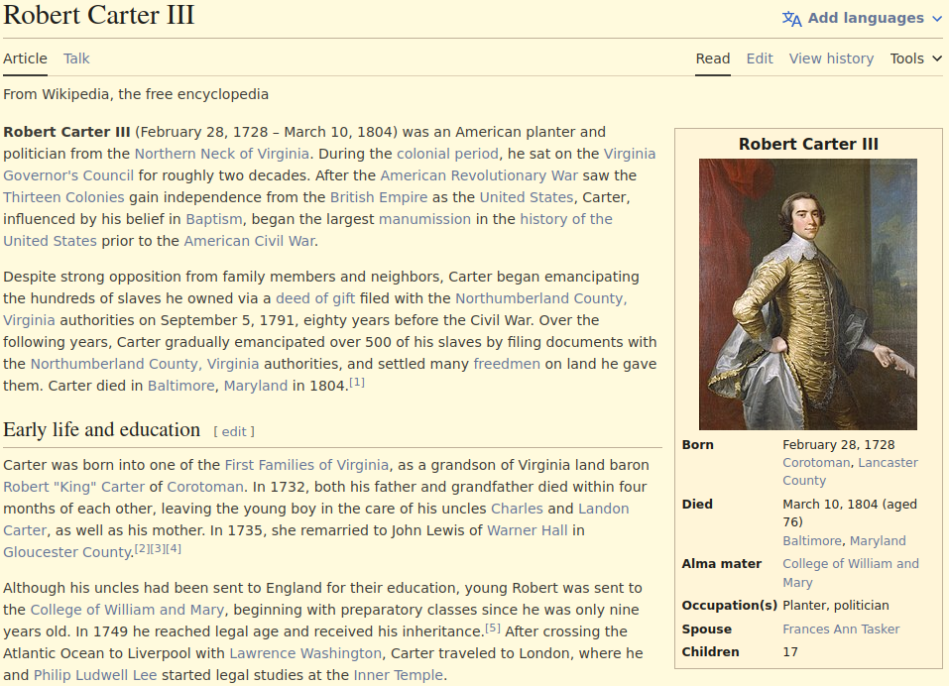Open Corotoman link in the infobox

tap(816, 462)
